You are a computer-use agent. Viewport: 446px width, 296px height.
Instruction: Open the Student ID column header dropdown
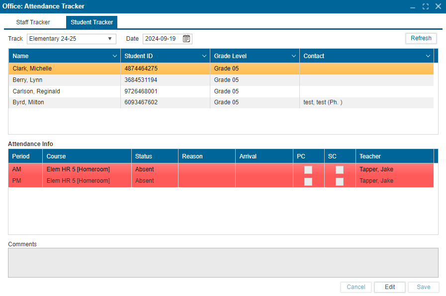point(204,56)
